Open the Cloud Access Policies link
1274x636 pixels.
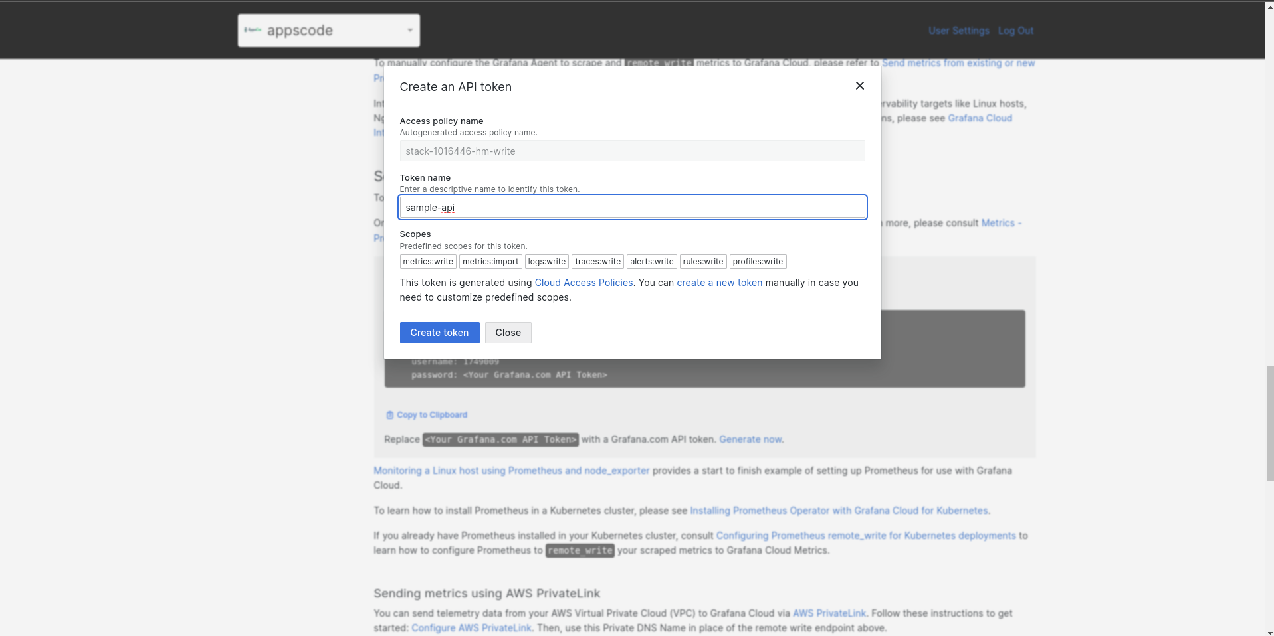(584, 283)
